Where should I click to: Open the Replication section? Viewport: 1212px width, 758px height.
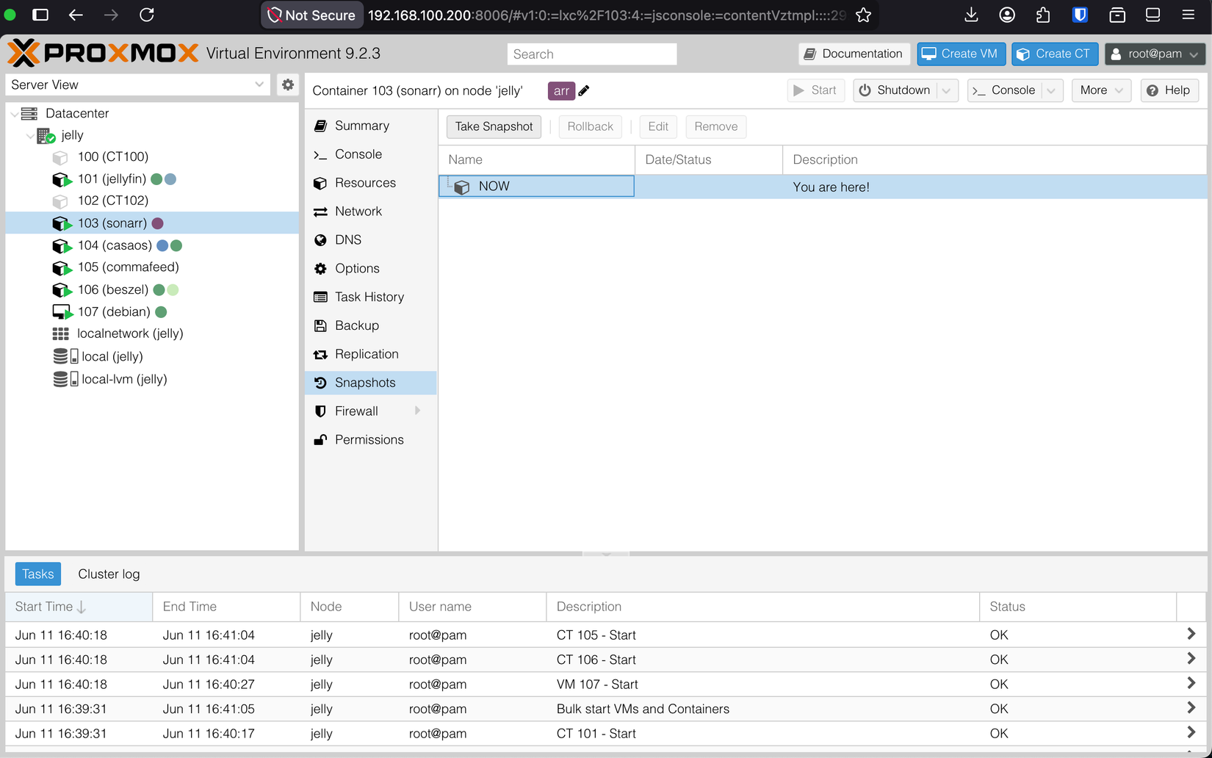[x=371, y=354]
